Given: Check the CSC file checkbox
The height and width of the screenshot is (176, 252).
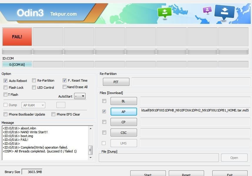Looking at the screenshot, I should tap(104, 132).
